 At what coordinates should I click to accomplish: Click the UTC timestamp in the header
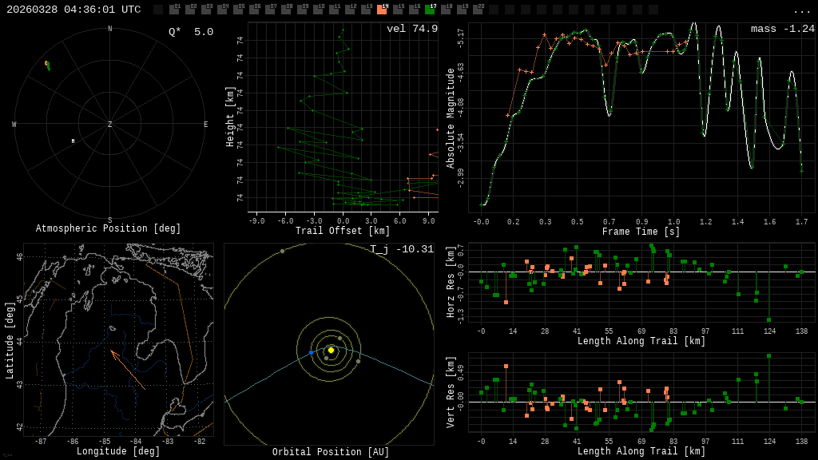tap(73, 10)
